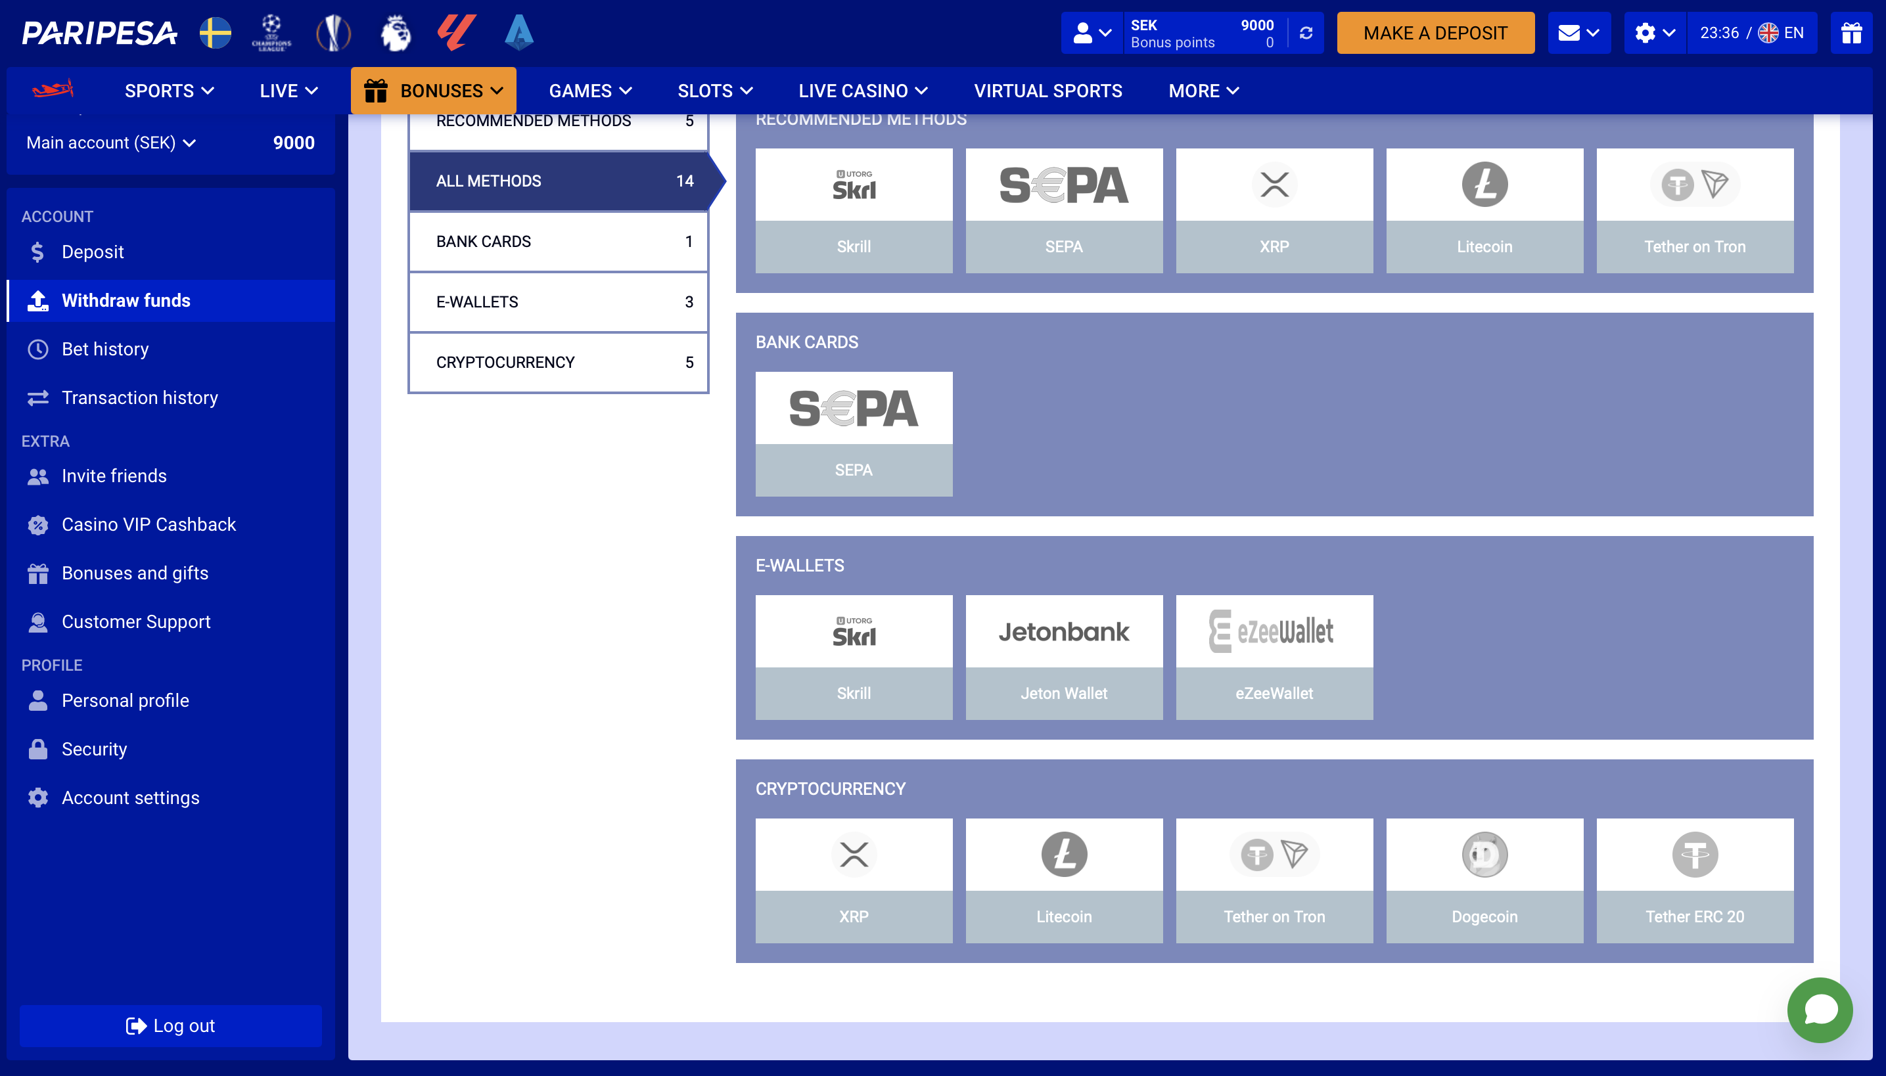Click the Make a Deposit button
The image size is (1886, 1076).
1435,34
